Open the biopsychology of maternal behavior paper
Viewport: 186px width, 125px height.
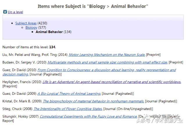(93, 101)
